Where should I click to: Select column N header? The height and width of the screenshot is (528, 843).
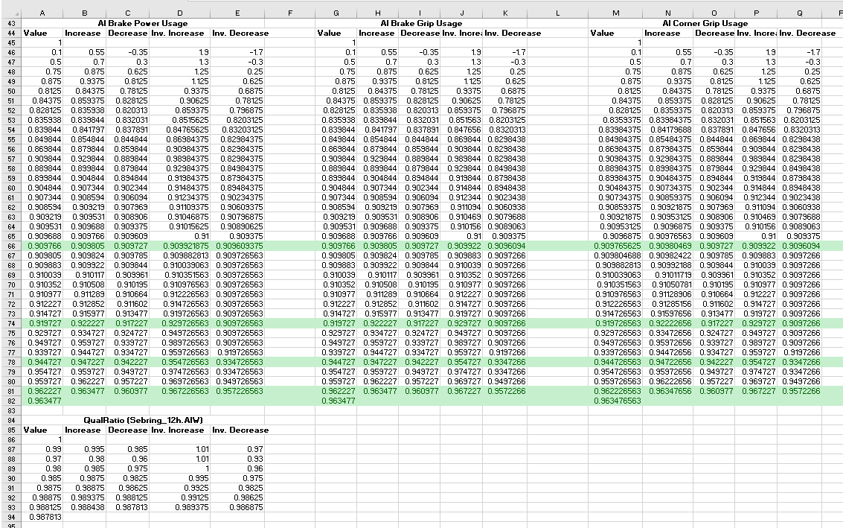667,13
